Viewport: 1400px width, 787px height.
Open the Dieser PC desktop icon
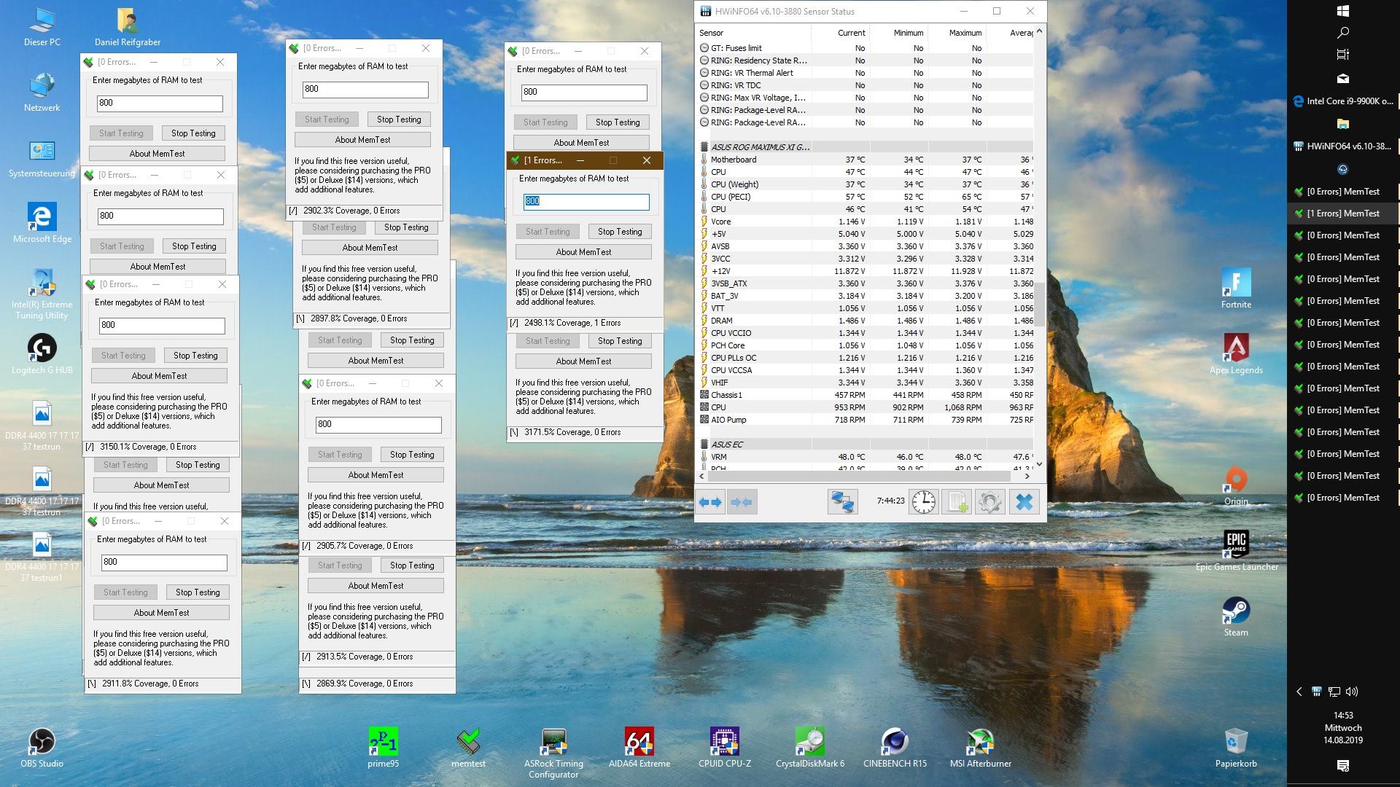(42, 28)
